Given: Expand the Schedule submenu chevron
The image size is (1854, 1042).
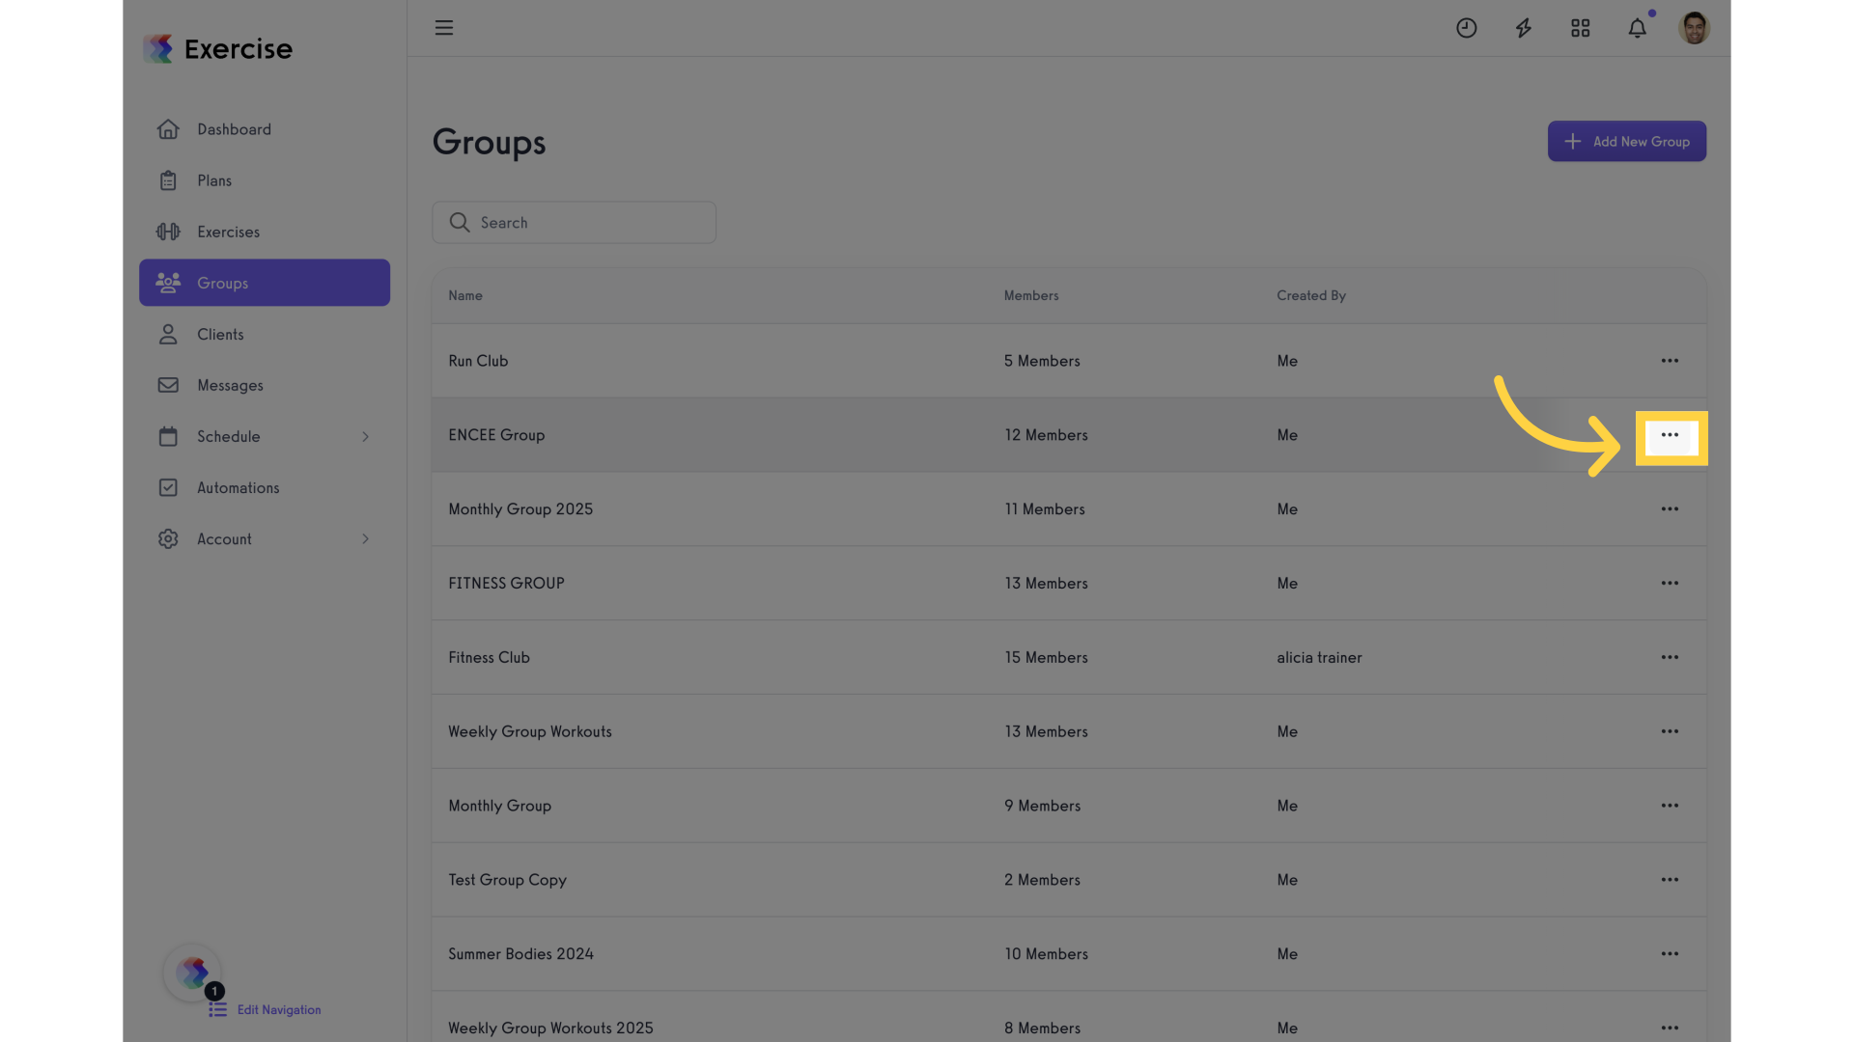Looking at the screenshot, I should point(365,437).
